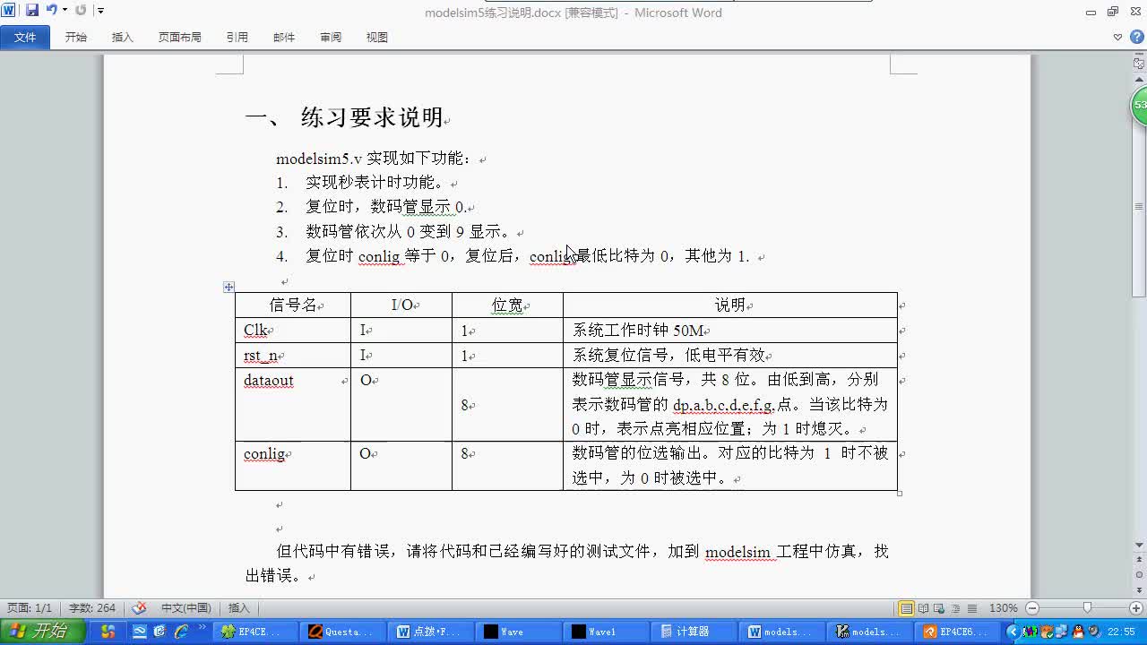
Task: Click the scroll down arrow on the vertical scrollbar
Action: [1139, 545]
